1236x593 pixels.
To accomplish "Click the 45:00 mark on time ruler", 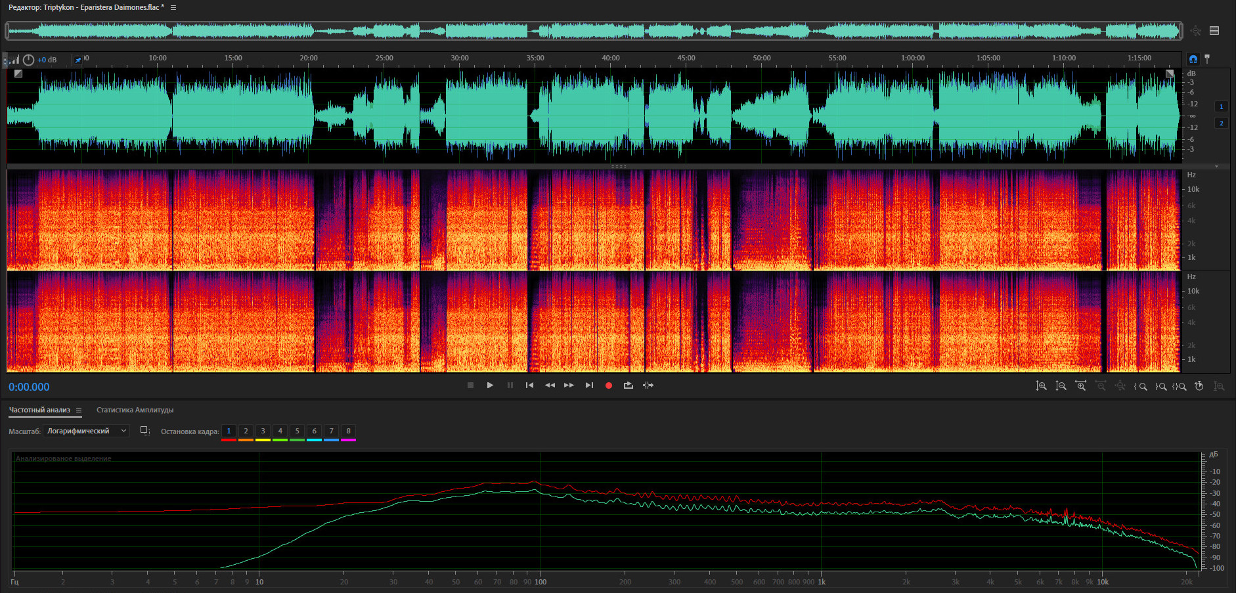I will click(x=686, y=58).
